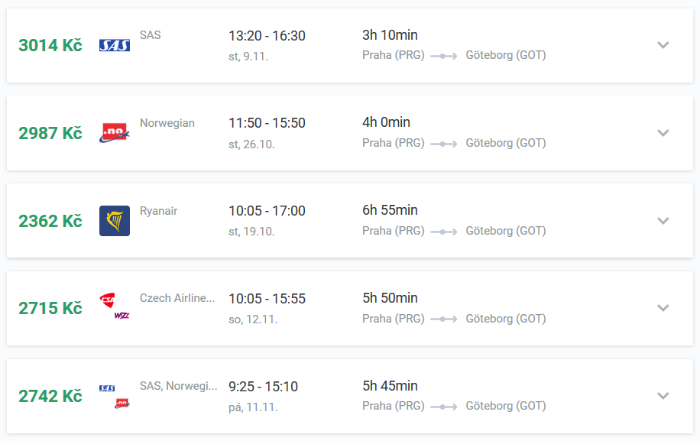
Task: Expand the 3014 Kč SAS flight details
Action: [x=663, y=45]
